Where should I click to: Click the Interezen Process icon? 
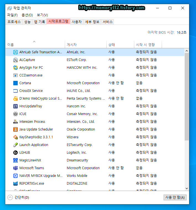click(16, 122)
